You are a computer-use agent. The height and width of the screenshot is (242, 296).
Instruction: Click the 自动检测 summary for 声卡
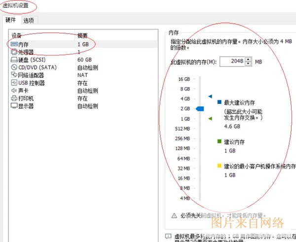click(88, 91)
